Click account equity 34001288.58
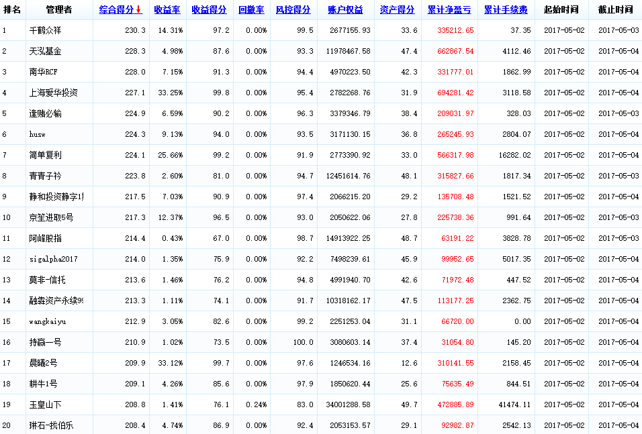 [x=348, y=405]
